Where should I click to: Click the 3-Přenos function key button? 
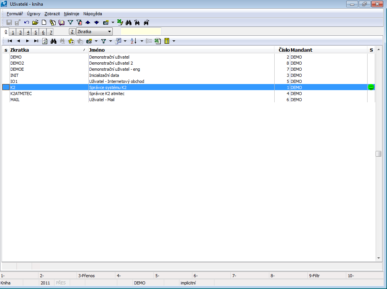coord(96,276)
